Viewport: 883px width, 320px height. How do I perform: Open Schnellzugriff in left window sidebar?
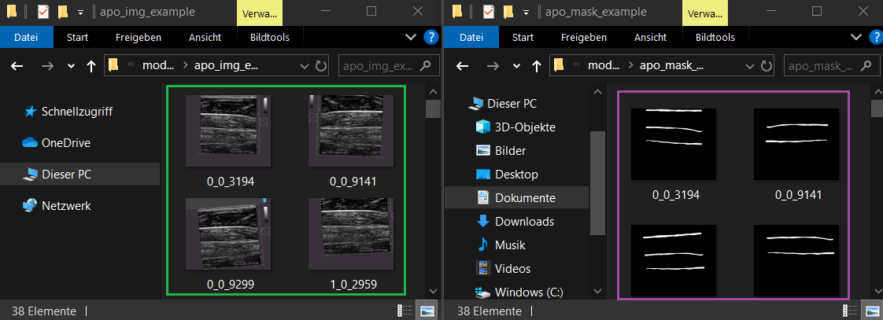(76, 112)
